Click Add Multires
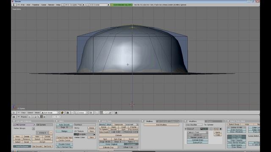This screenshot has width=271, height=152. 161,125
